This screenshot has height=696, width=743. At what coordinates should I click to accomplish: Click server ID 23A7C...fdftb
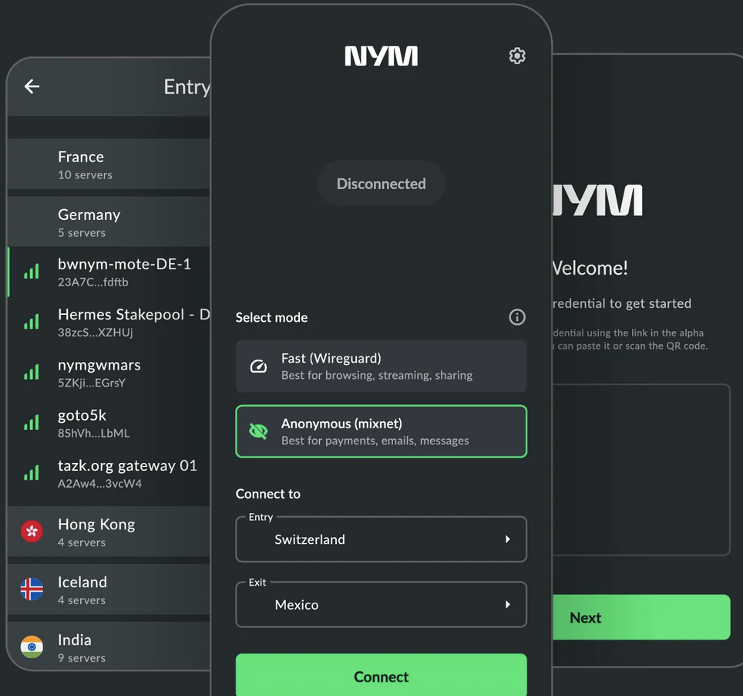coord(92,282)
